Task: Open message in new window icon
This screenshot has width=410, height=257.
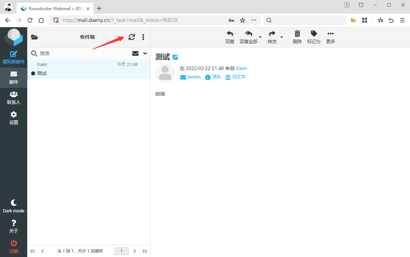Action: 175,57
